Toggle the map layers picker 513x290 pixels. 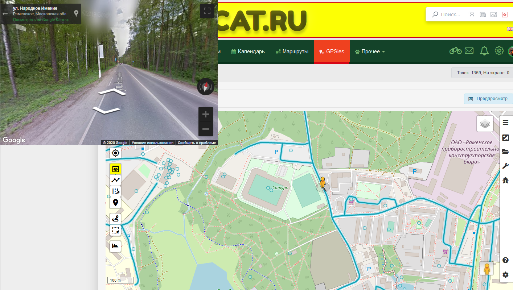(485, 124)
